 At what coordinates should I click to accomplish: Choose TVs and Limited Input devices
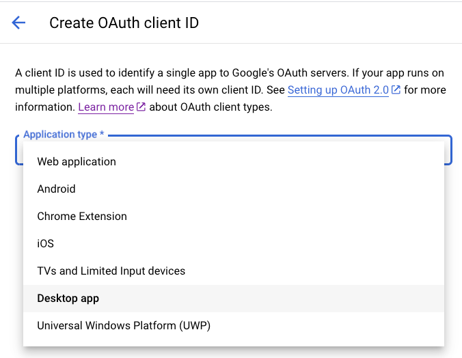pyautogui.click(x=111, y=271)
